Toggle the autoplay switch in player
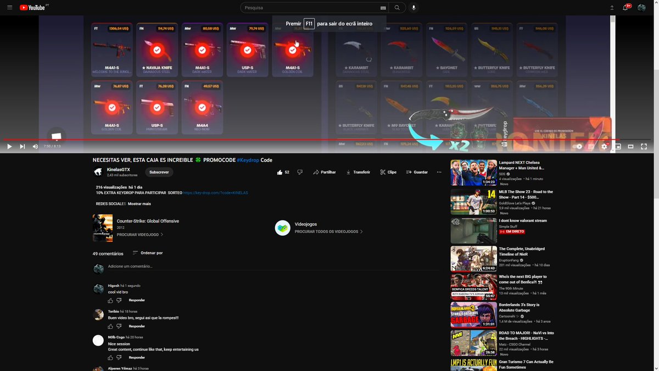The image size is (659, 371). (577, 146)
